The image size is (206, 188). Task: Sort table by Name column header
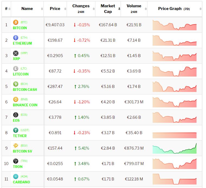(27, 9)
